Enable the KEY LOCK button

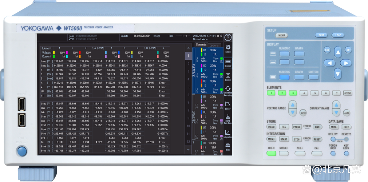[x=346, y=153]
